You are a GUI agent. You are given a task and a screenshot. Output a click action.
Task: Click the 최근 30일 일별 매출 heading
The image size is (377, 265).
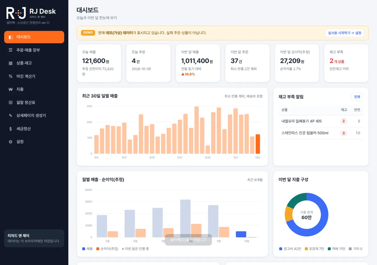(x=100, y=96)
